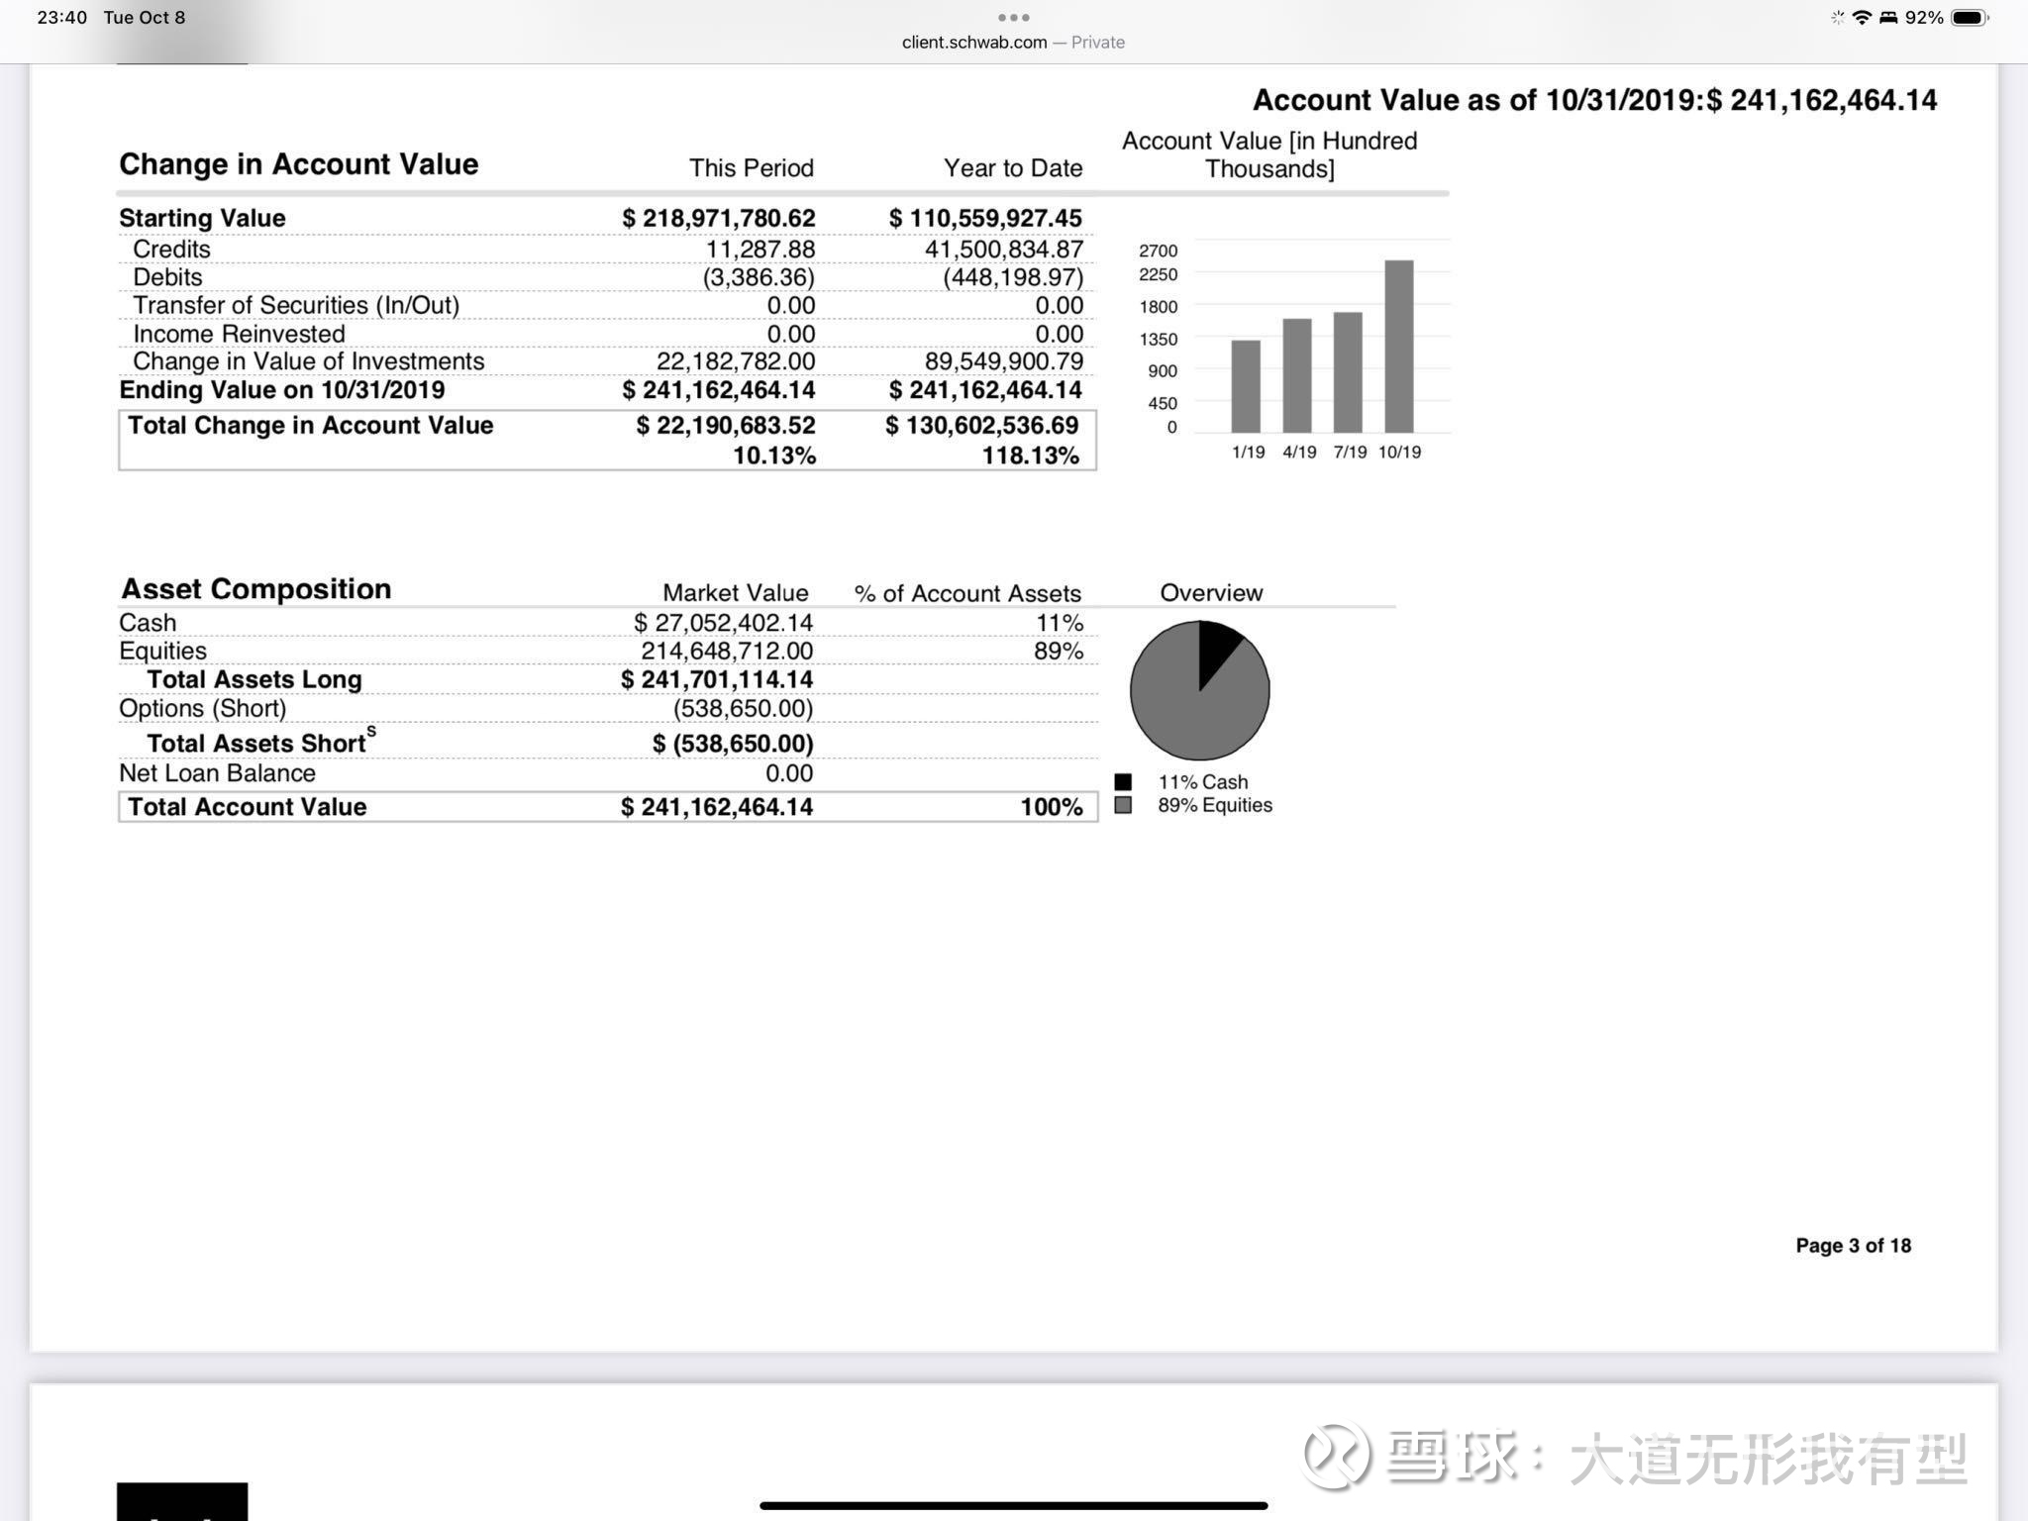Select 'Transfer of Securities (In/Out)' label

(x=296, y=305)
